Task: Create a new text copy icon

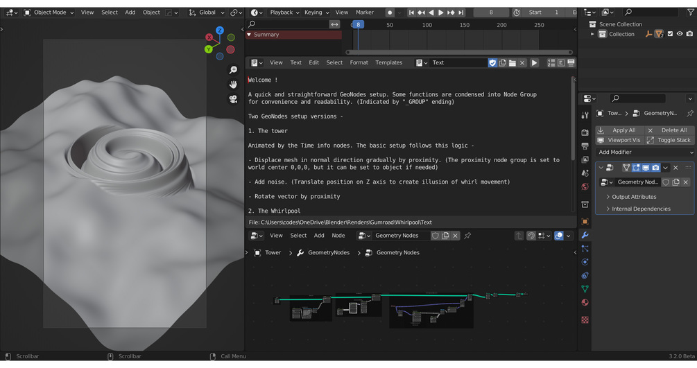Action: click(x=502, y=62)
